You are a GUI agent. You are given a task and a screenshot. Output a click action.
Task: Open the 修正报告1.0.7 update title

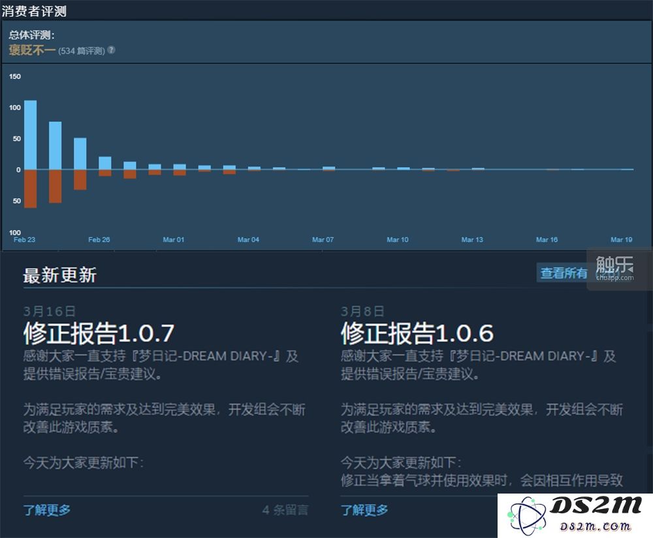click(x=99, y=333)
